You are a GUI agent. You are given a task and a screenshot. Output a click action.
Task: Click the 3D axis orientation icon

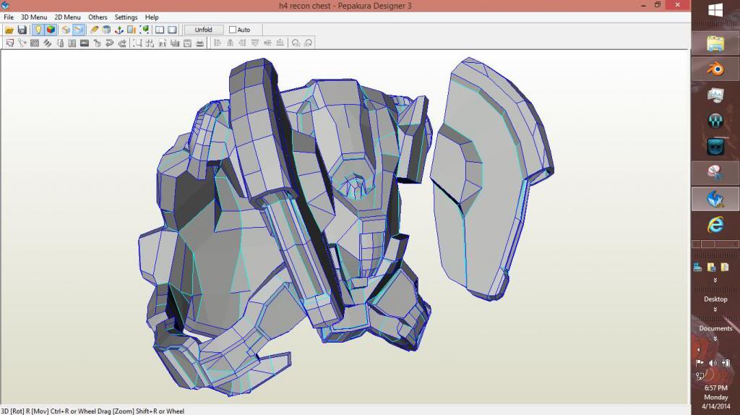[x=119, y=30]
